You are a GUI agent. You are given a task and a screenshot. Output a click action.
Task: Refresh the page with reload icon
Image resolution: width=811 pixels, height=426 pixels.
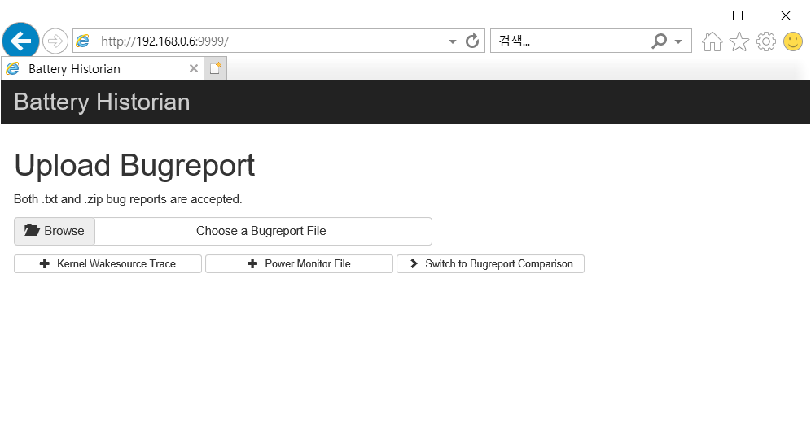pos(471,41)
